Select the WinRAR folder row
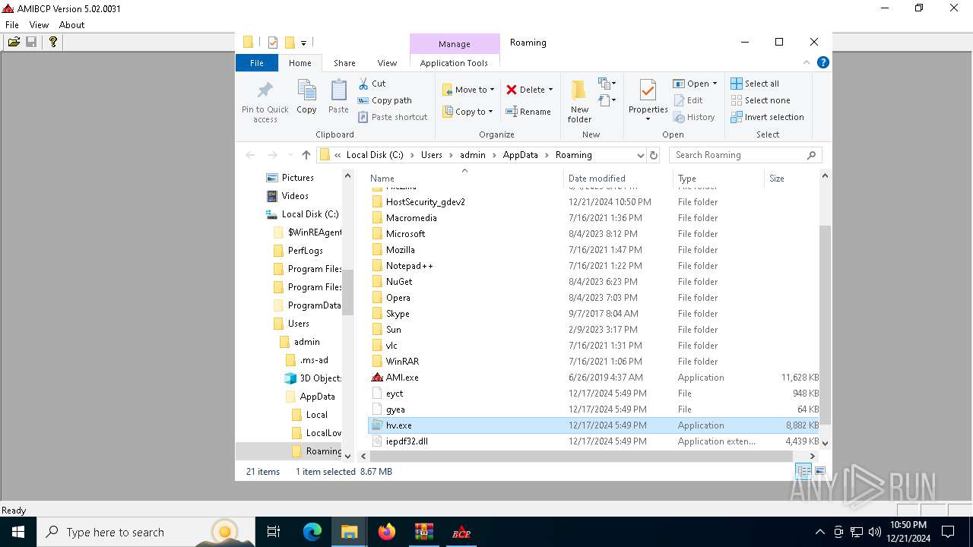973x547 pixels. click(x=593, y=362)
